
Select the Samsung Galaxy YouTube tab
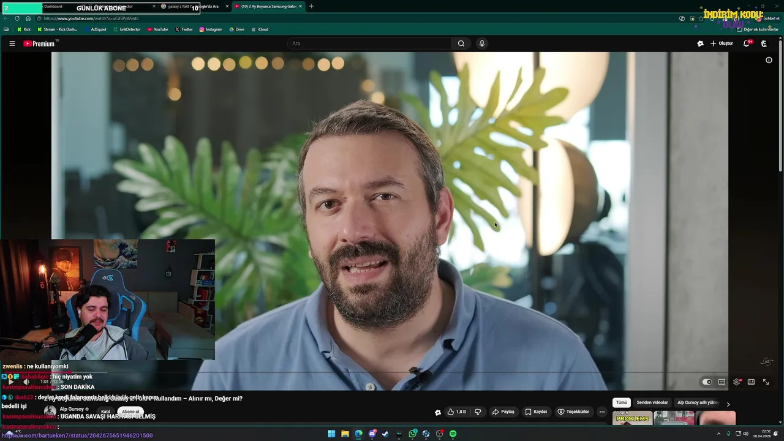pos(268,6)
